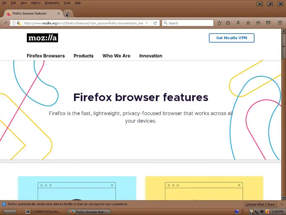This screenshot has height=215, width=286.
Task: Click the phone handset tray icon
Action: 257,212
